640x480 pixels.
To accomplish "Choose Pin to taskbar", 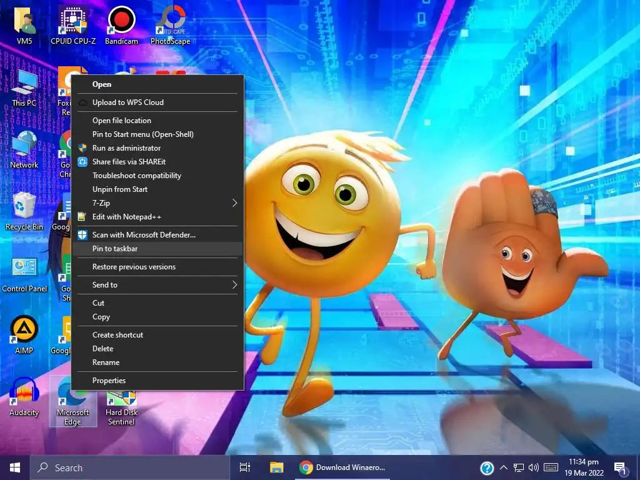I will click(157, 249).
